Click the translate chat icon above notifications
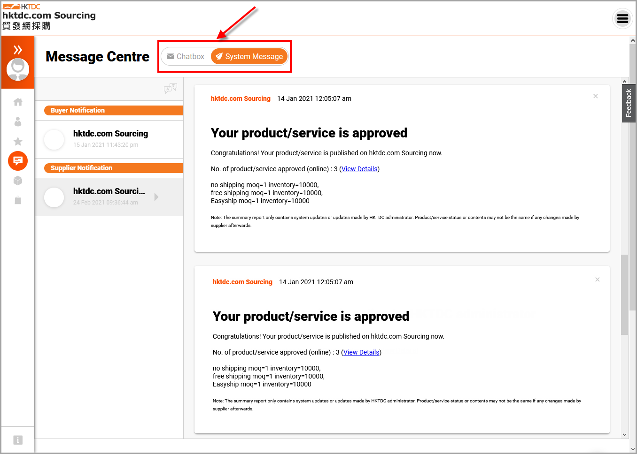The height and width of the screenshot is (454, 637). coord(170,88)
